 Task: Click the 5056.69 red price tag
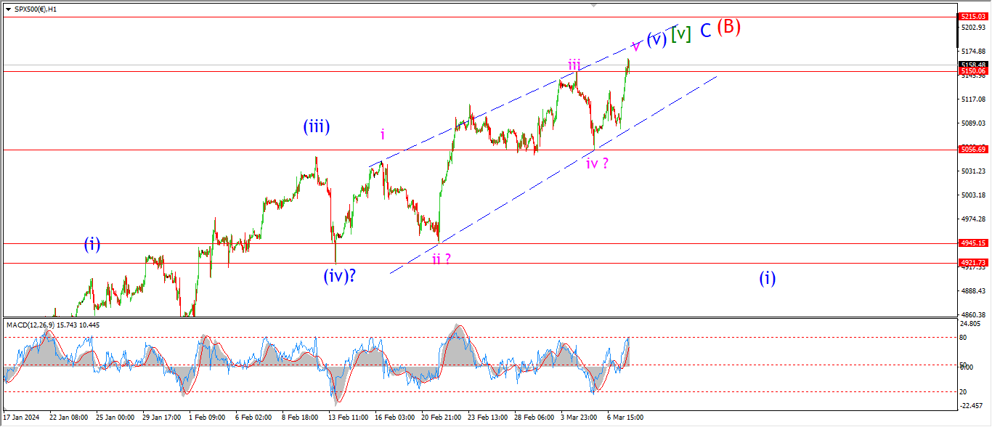pyautogui.click(x=974, y=149)
